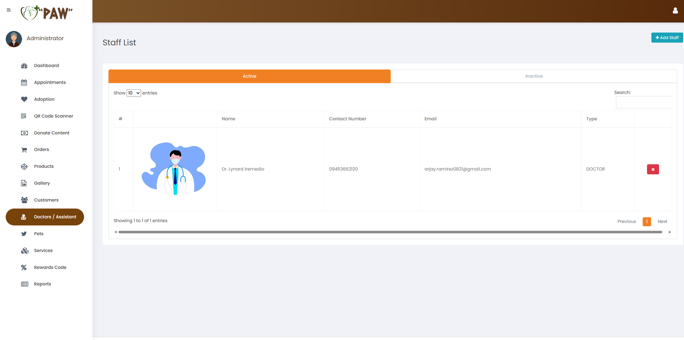Click the Appointments calendar icon
The width and height of the screenshot is (684, 340).
(x=24, y=82)
